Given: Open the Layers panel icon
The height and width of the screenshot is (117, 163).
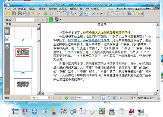Looking at the screenshot, I should (7, 47).
